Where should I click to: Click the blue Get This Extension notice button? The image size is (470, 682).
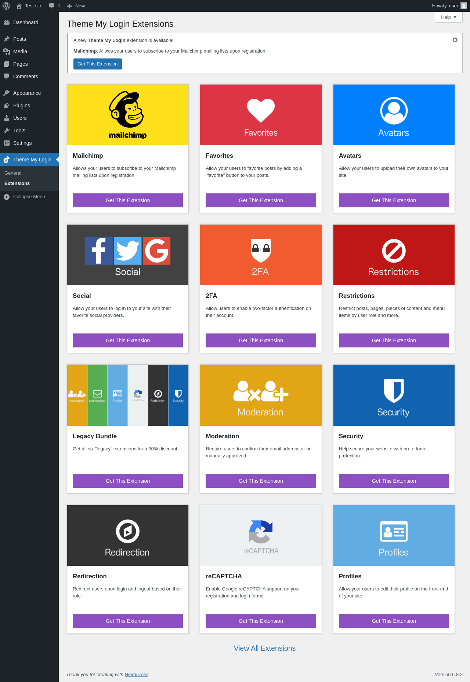98,64
